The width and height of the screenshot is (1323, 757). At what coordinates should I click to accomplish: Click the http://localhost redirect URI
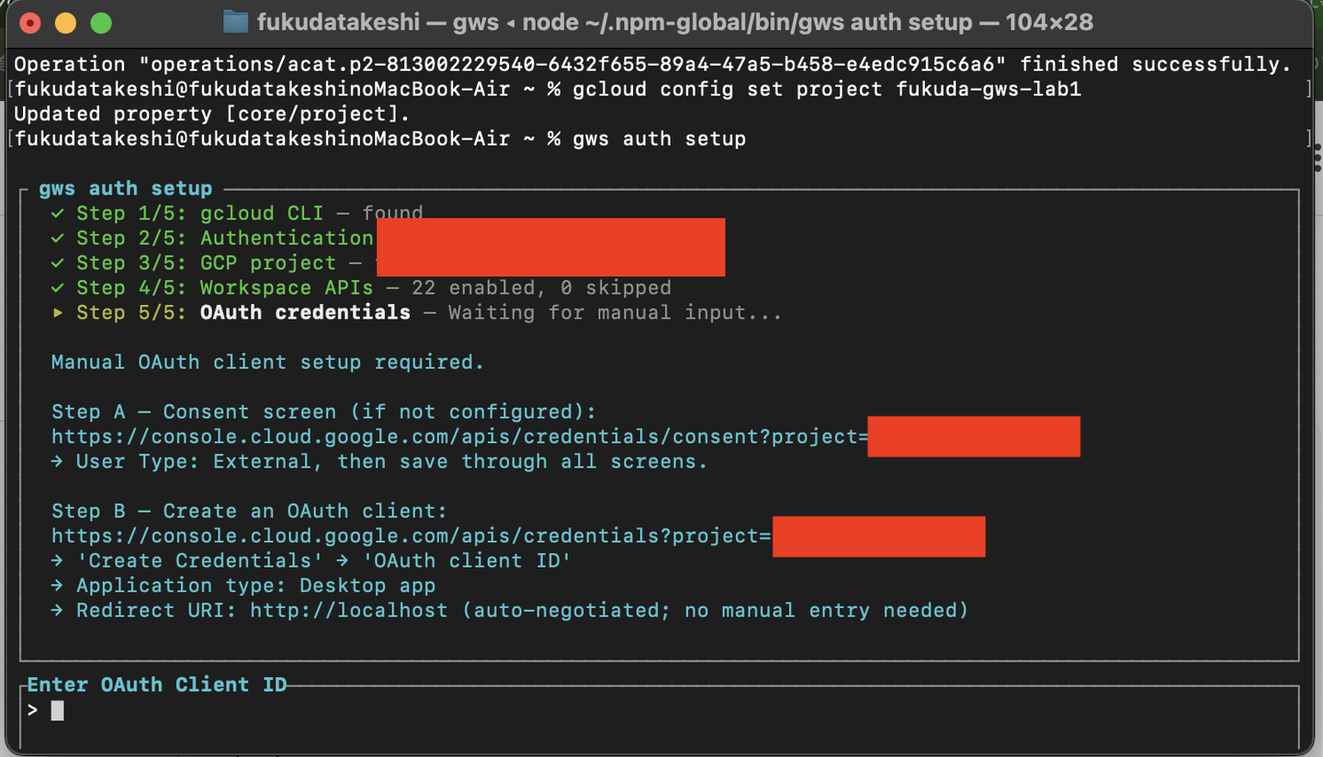pos(348,610)
